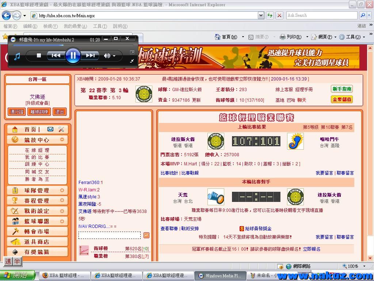Click the 天荒 team whistle logo
This screenshot has height=281, width=374.
215,196
